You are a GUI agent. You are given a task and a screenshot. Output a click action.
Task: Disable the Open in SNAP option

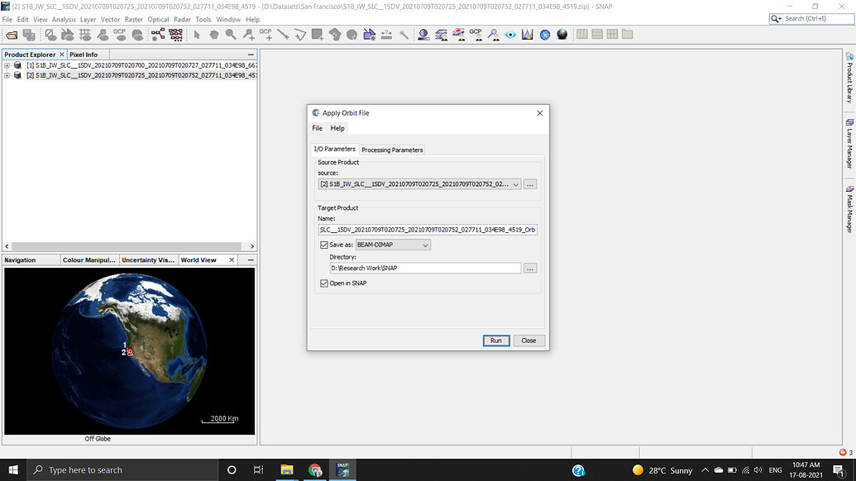(x=323, y=284)
